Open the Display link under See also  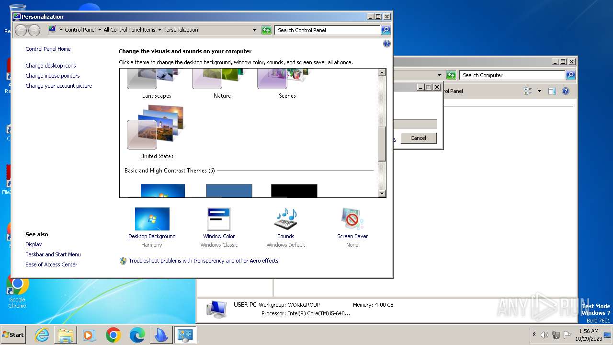[x=34, y=244]
